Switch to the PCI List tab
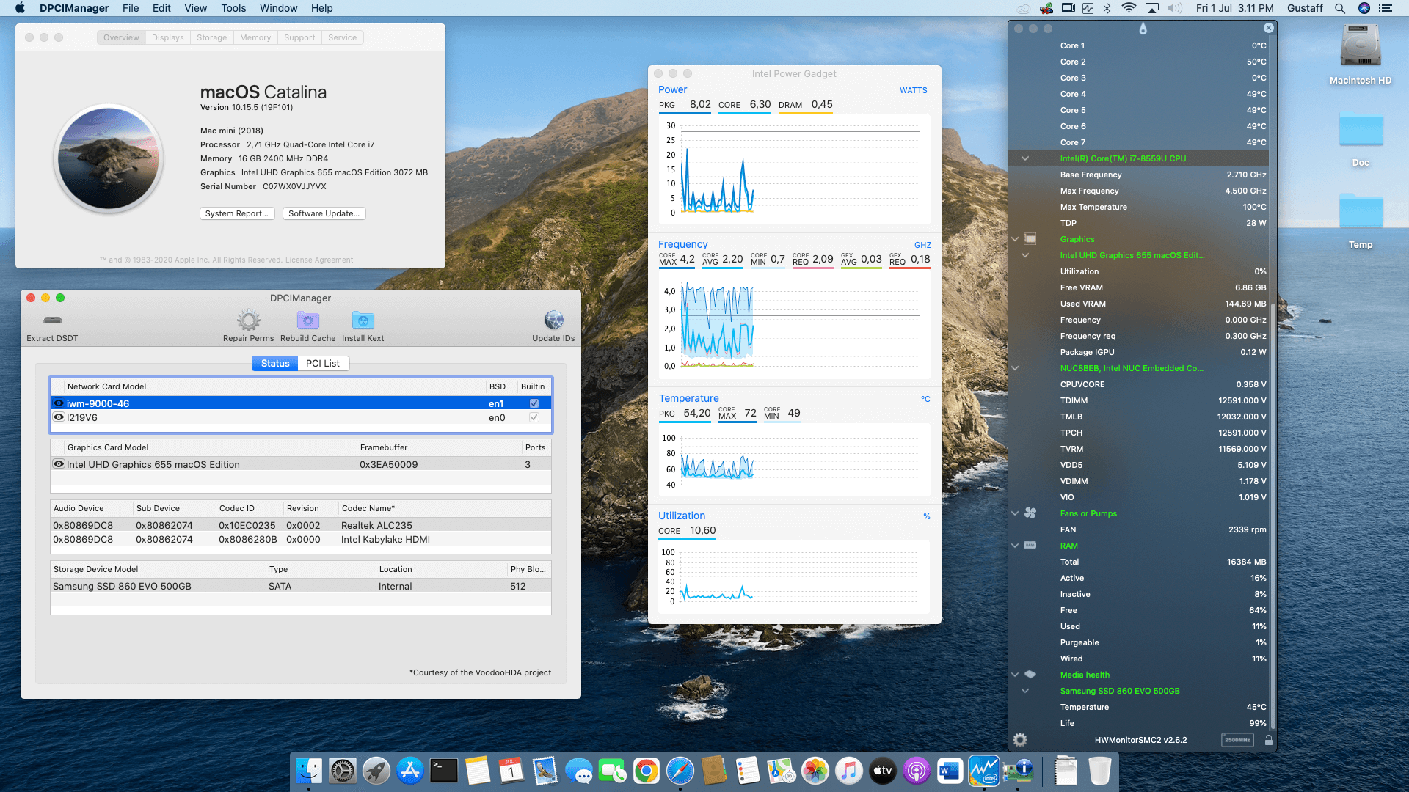 point(323,363)
